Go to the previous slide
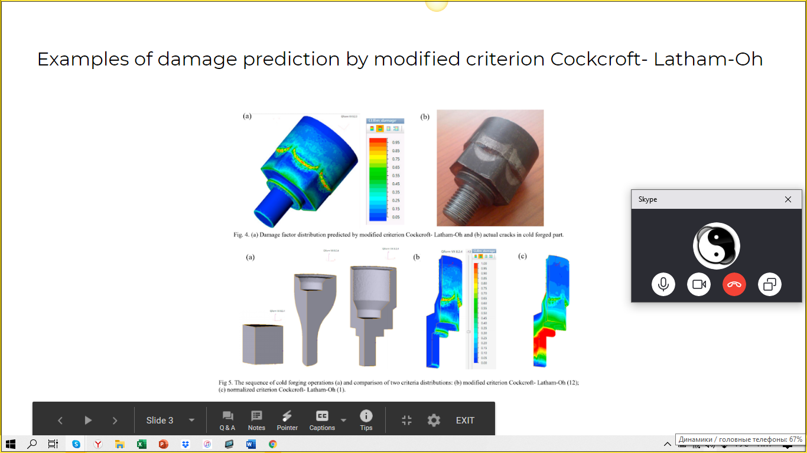 tap(60, 421)
